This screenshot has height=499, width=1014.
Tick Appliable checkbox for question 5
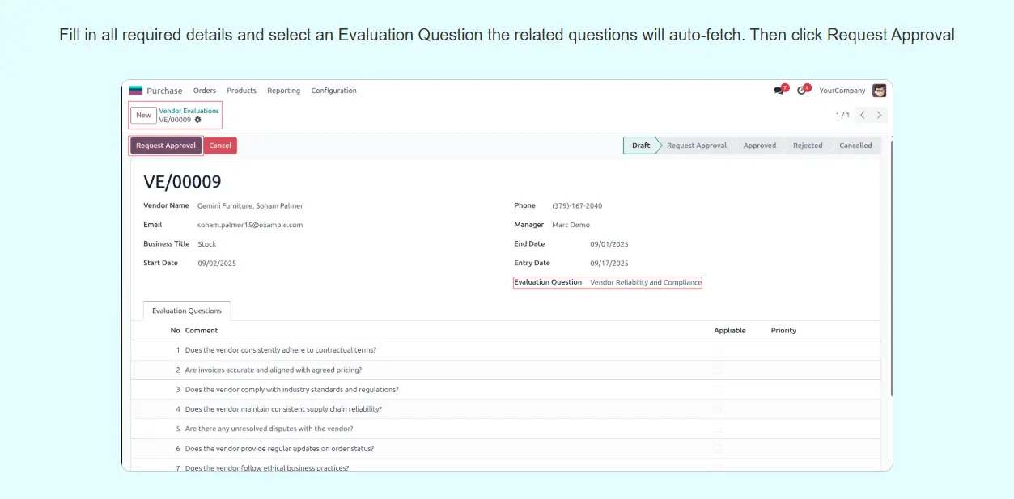pos(717,429)
